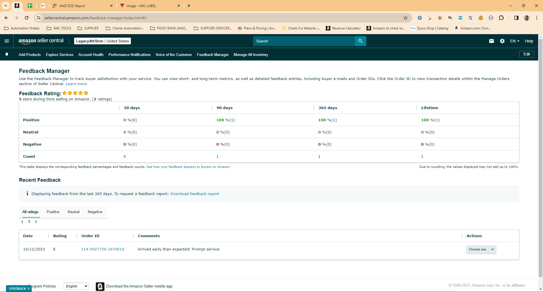Open the Chrome profile avatar

click(527, 18)
